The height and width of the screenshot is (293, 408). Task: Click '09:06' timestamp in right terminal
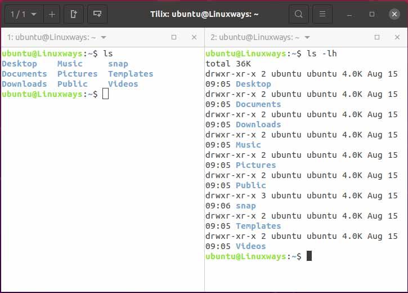tap(218, 206)
